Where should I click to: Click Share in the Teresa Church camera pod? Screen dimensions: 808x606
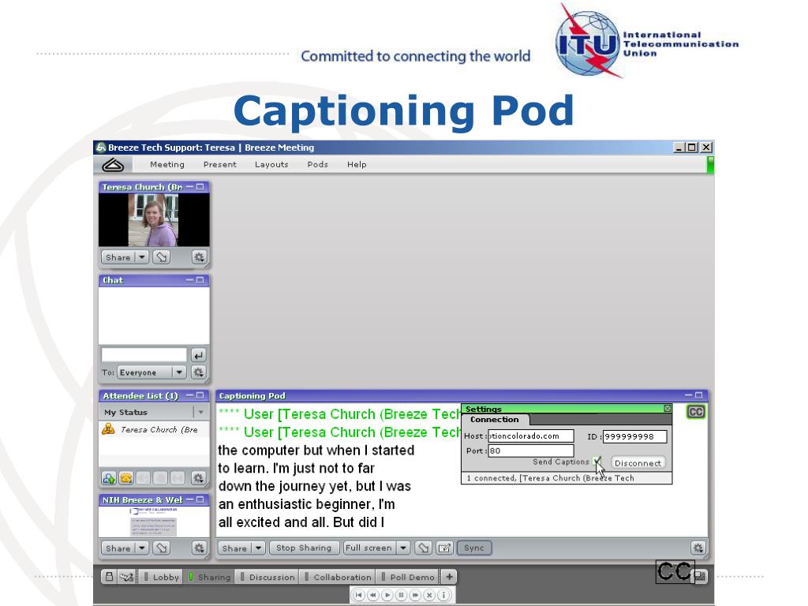(x=118, y=257)
